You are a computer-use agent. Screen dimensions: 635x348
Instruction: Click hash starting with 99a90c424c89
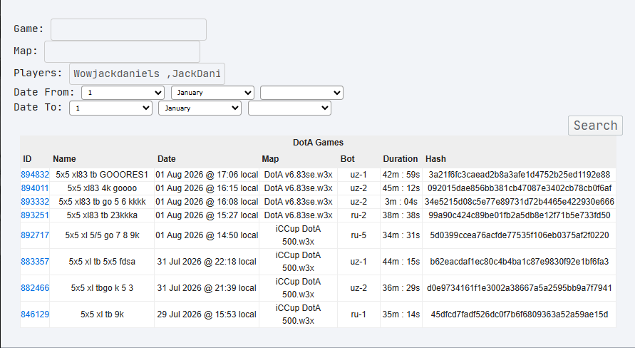pyautogui.click(x=519, y=215)
